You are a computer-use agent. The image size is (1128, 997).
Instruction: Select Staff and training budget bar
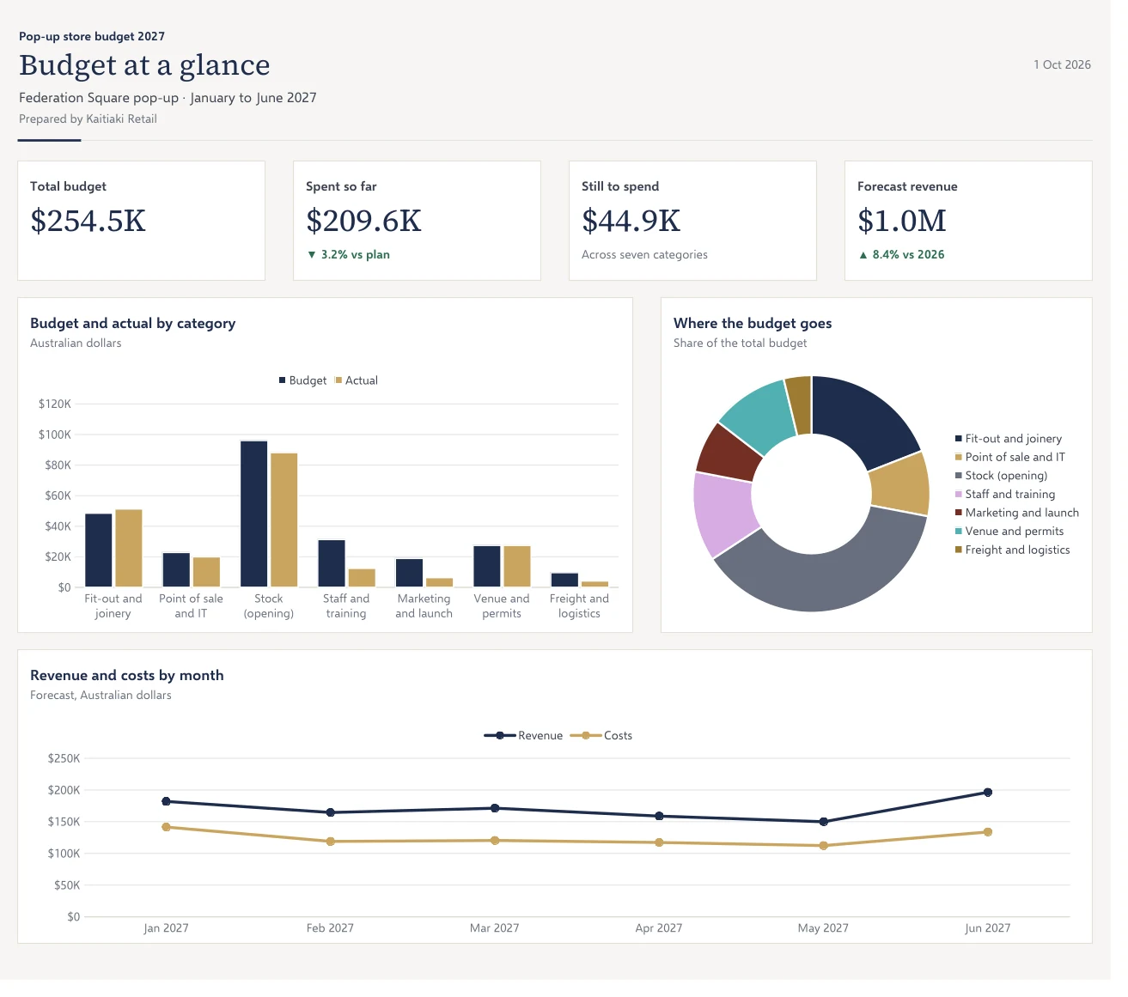tap(332, 563)
